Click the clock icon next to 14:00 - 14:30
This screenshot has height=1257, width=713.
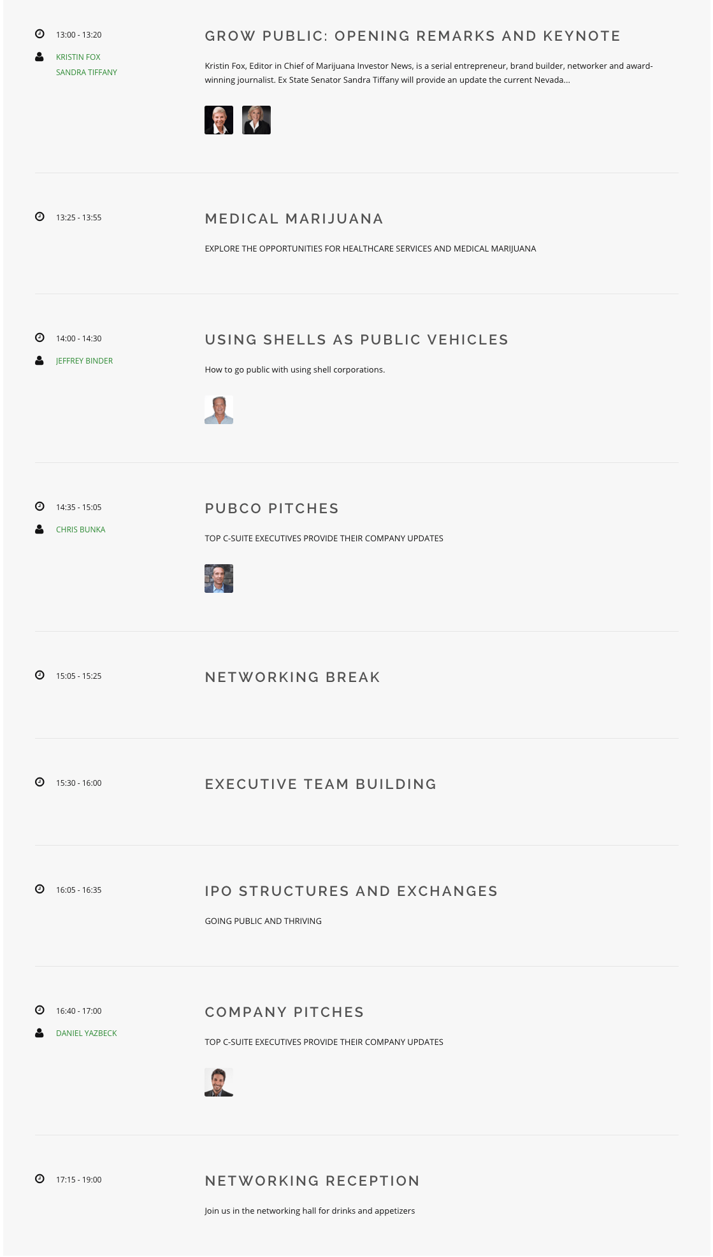point(40,337)
